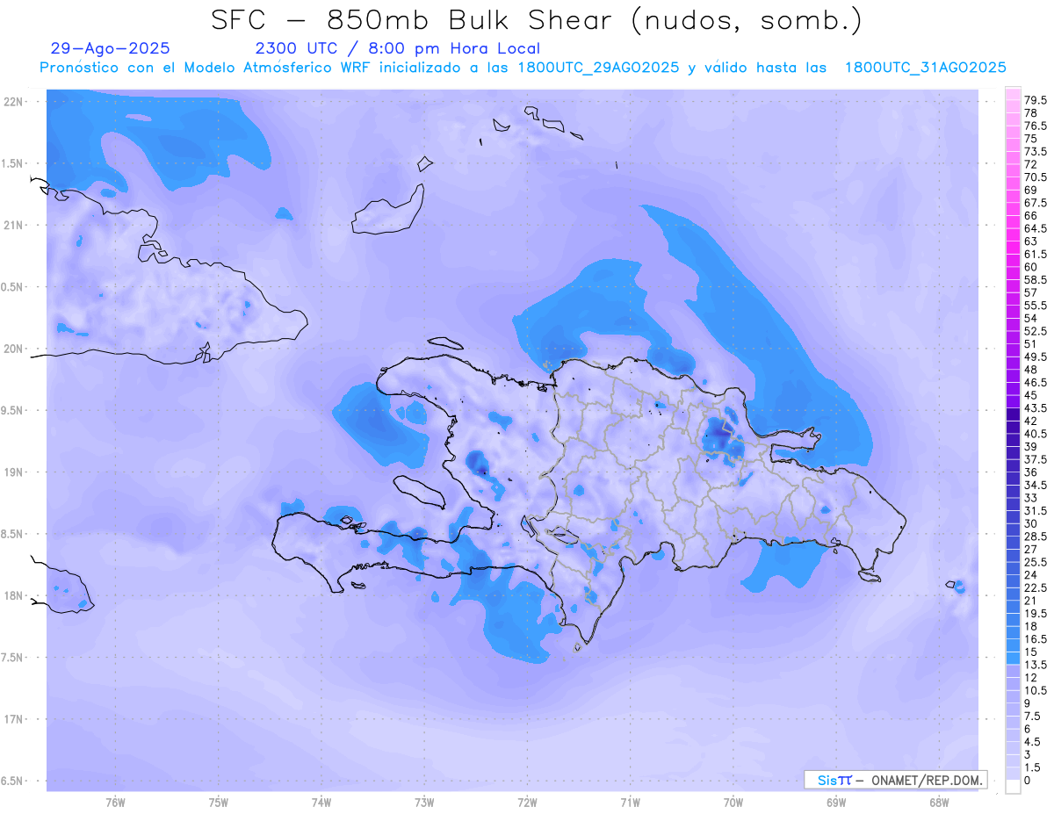Click the '0.5N' latitude label
Screen dimensions: 1054x814
pos(12,287)
